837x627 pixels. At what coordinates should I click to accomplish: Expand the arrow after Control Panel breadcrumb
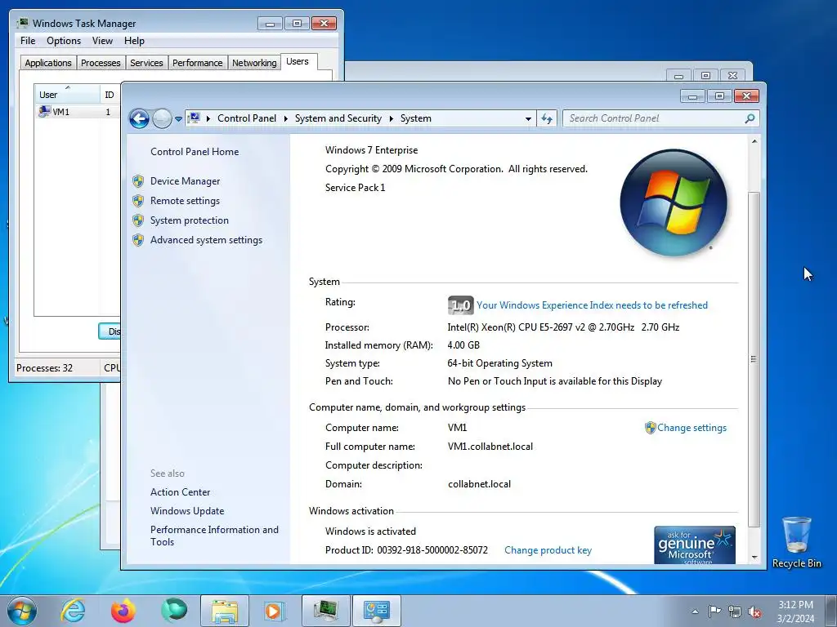point(285,118)
